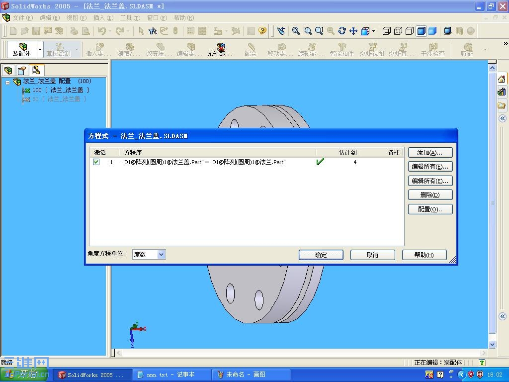Click the Previous View icon
509x382 pixels.
pos(281,31)
